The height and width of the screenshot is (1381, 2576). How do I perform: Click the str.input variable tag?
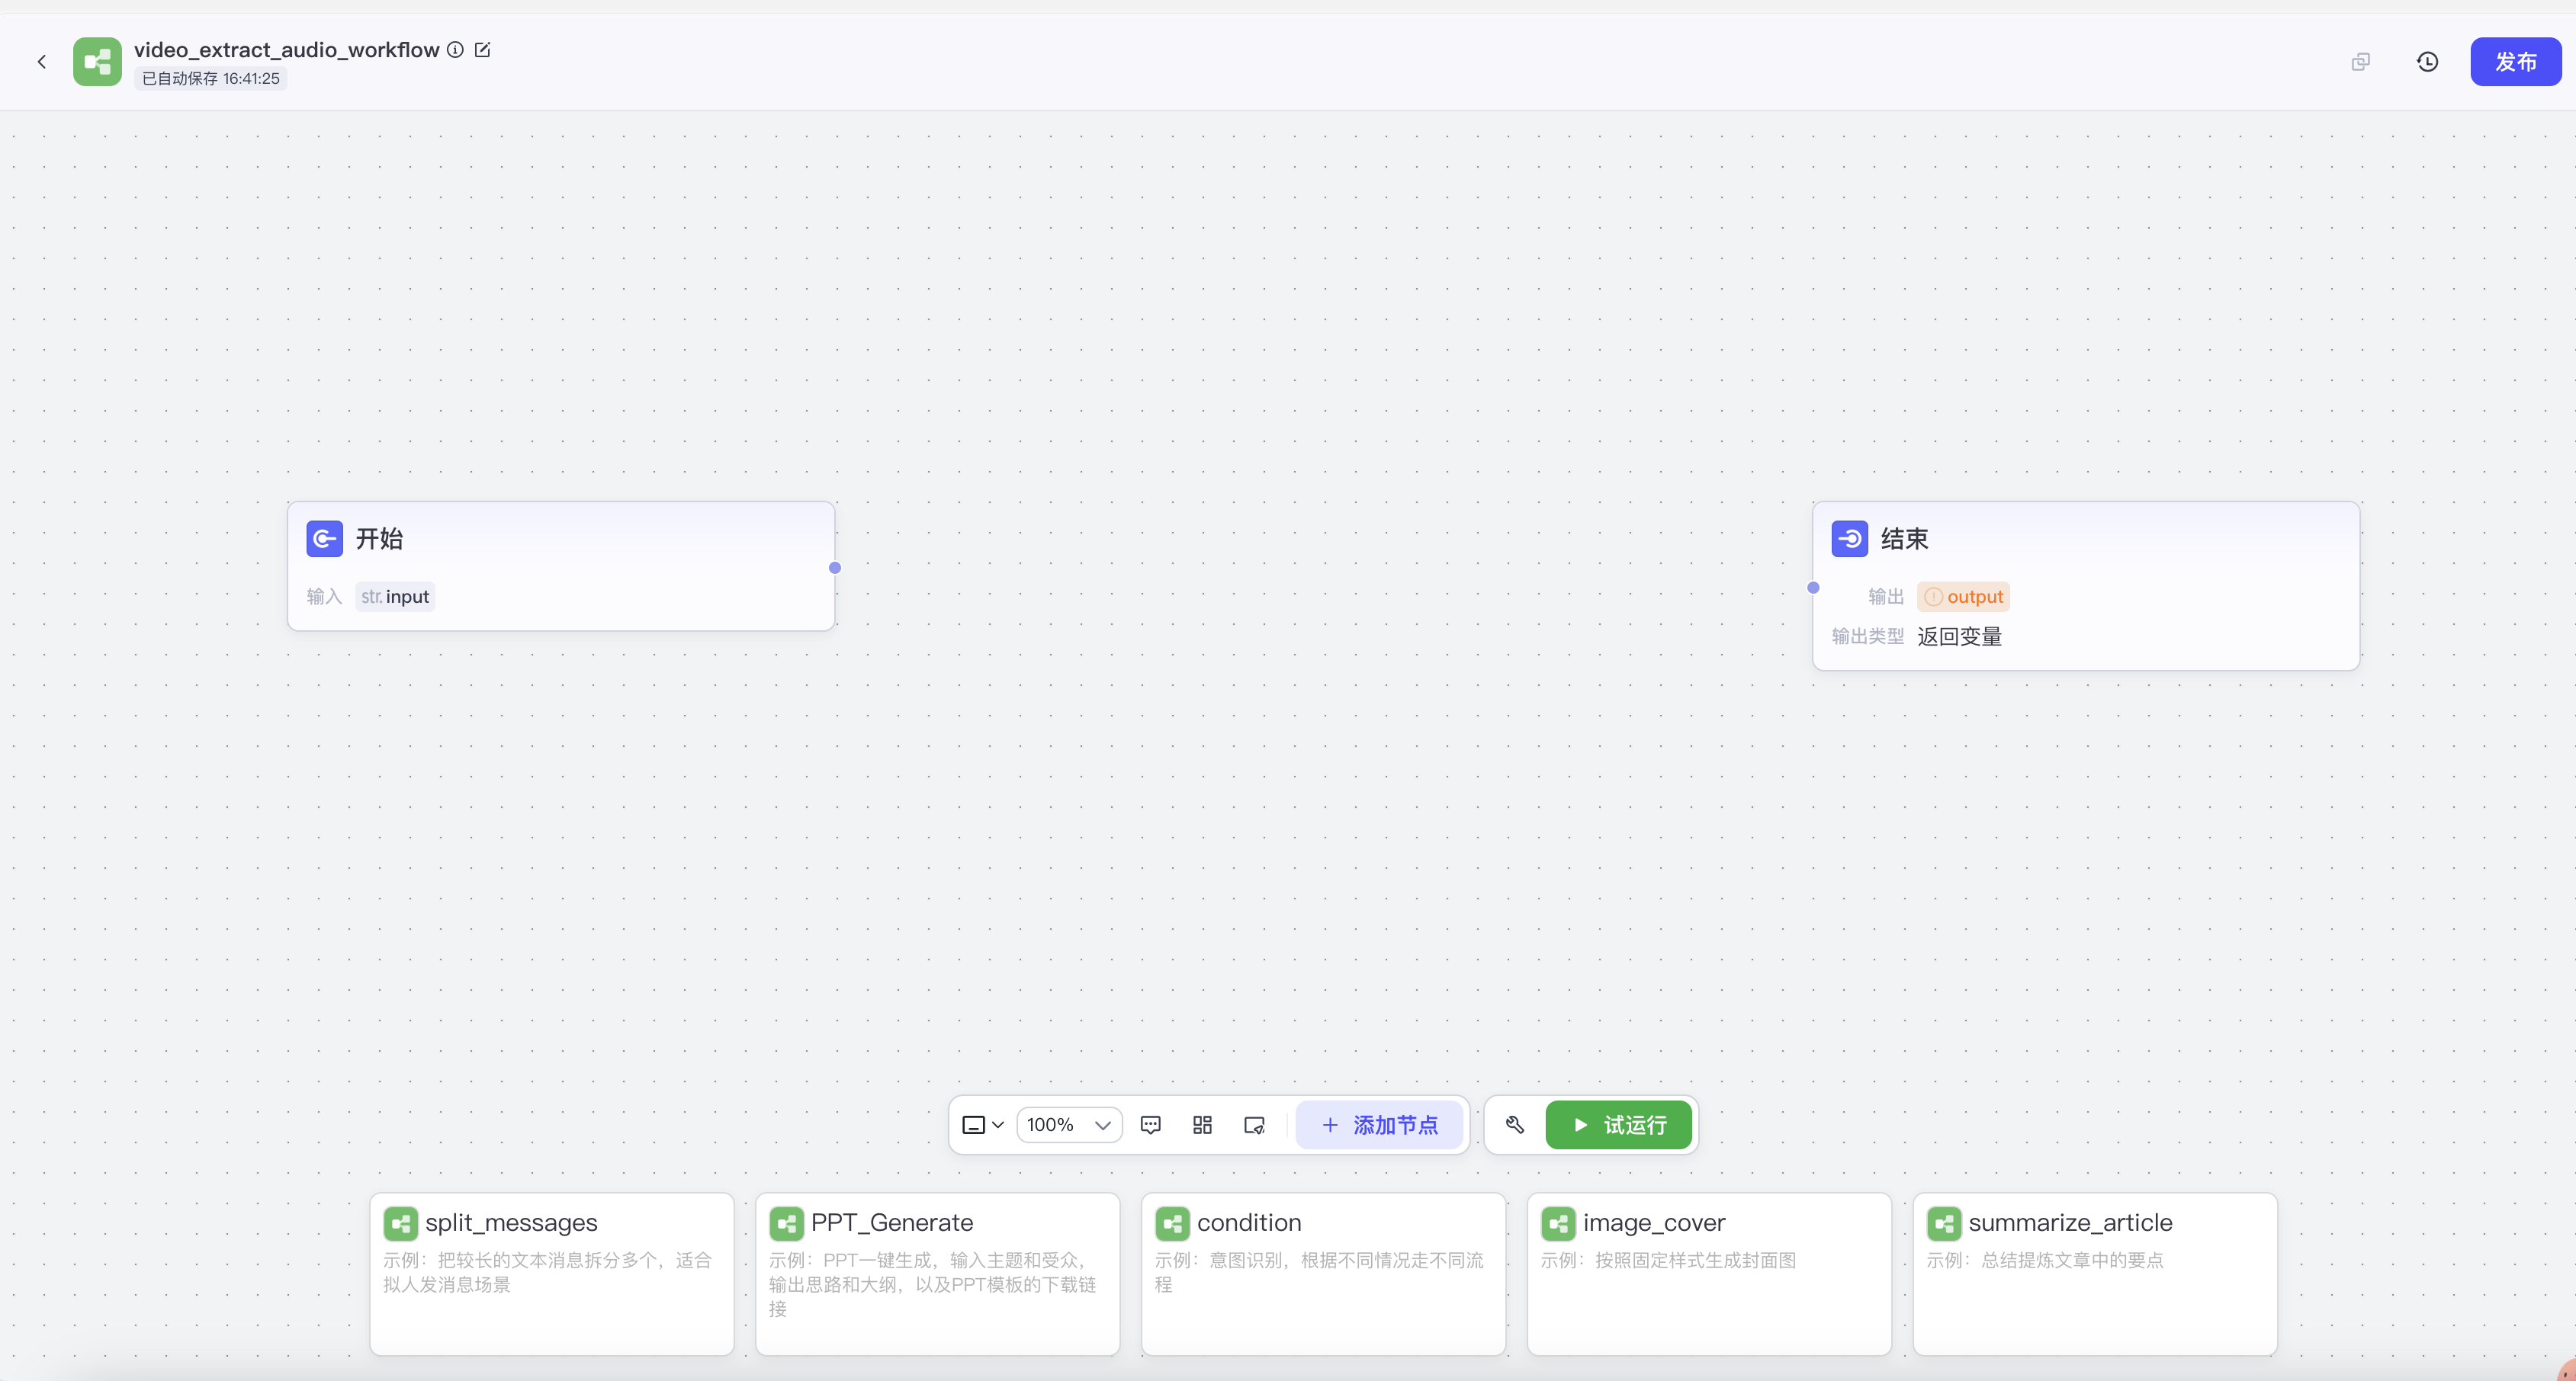click(x=395, y=597)
